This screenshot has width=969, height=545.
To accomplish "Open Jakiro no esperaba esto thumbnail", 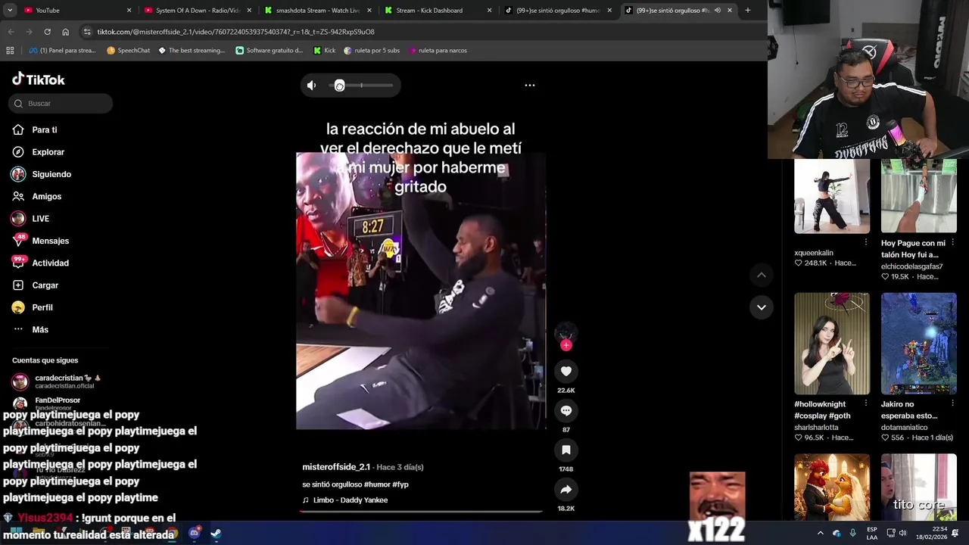I will point(919,344).
